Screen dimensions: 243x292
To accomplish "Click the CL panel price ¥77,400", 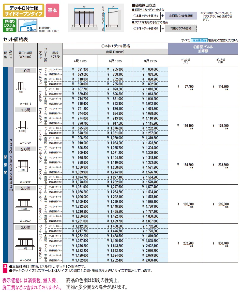I will pos(186,87).
